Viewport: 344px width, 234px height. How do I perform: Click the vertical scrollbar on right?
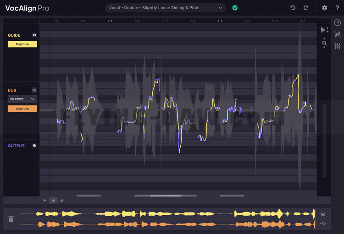coord(324,141)
